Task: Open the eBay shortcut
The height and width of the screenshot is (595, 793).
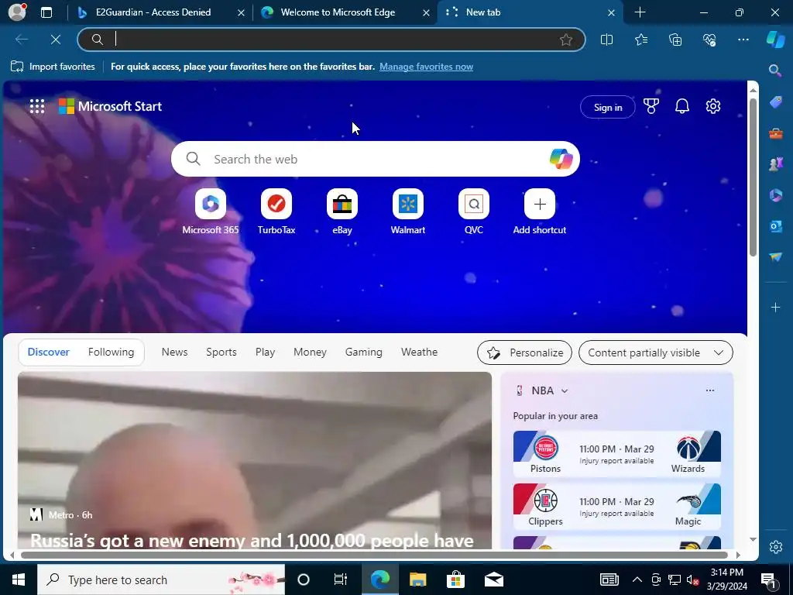Action: (342, 212)
